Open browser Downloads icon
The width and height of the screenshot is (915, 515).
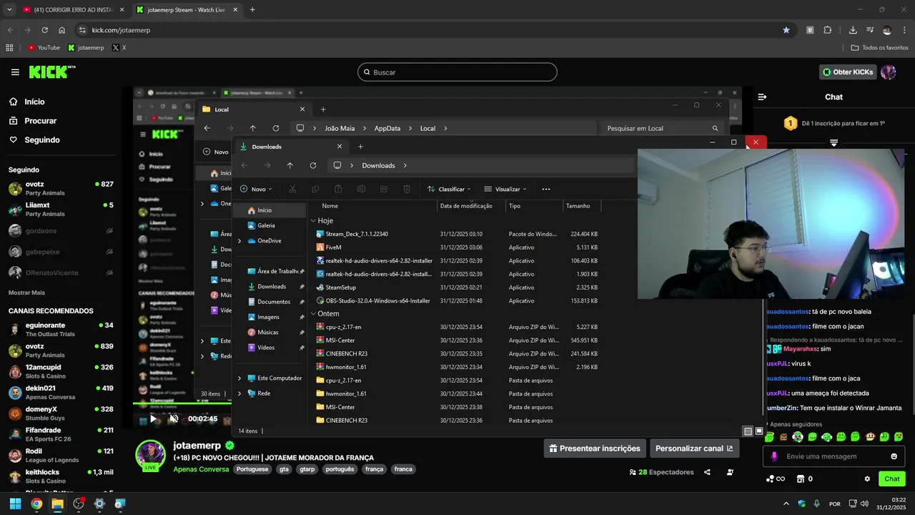pyautogui.click(x=853, y=30)
